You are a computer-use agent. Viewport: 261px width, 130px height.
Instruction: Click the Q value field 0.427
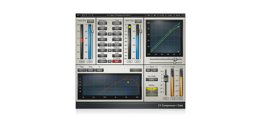pos(99,70)
